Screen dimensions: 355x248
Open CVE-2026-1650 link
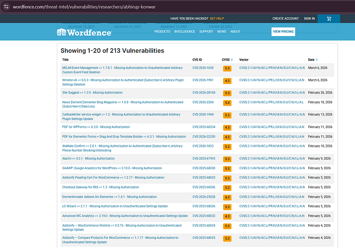click(203, 68)
